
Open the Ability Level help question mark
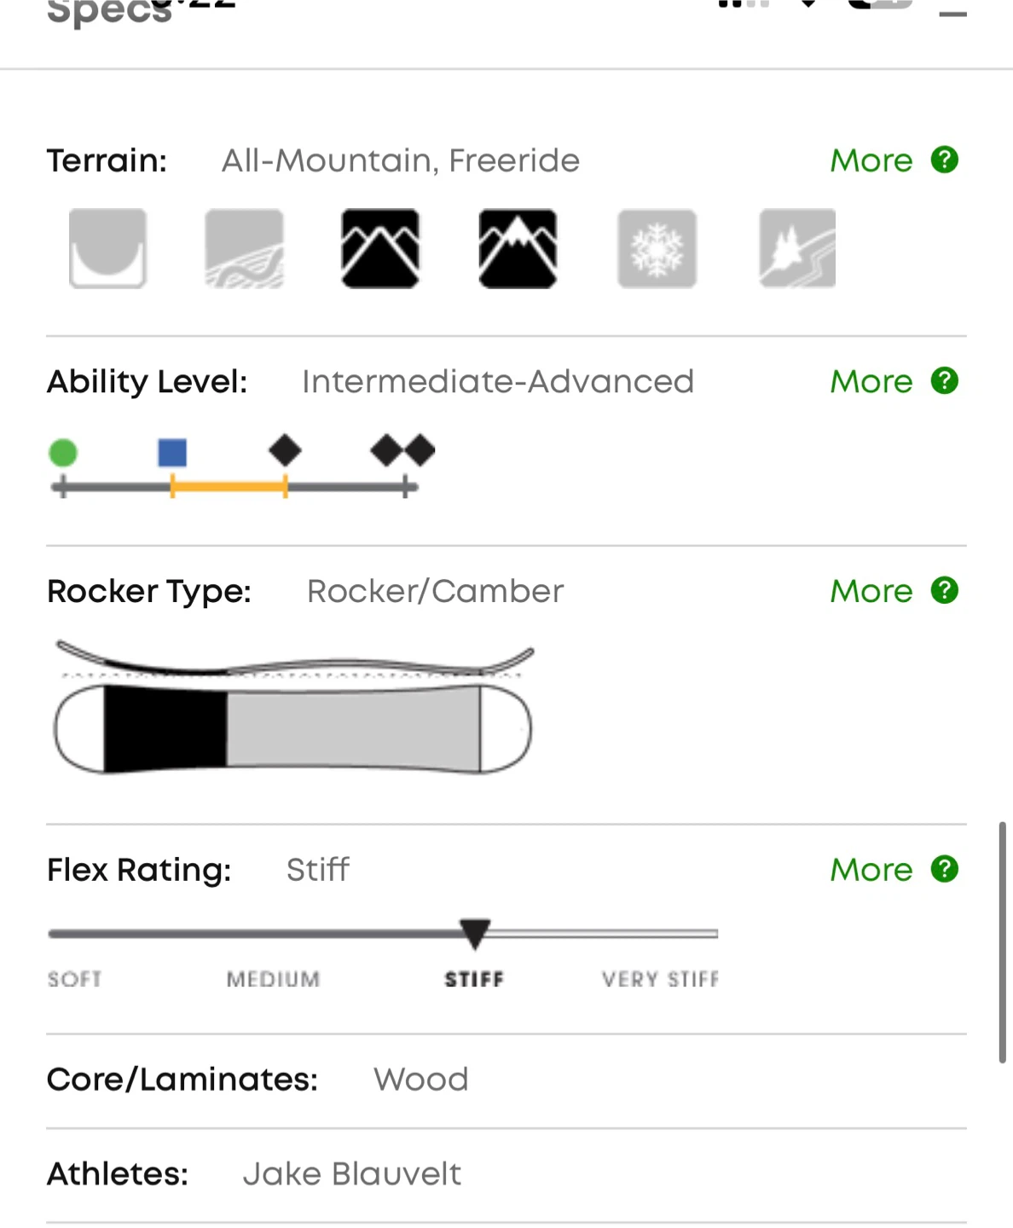945,380
